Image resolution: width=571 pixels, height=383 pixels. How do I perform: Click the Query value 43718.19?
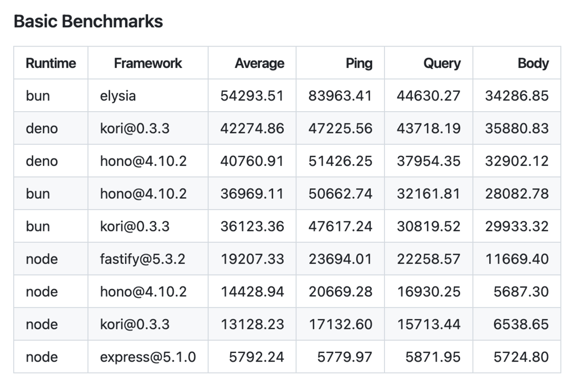coord(429,128)
